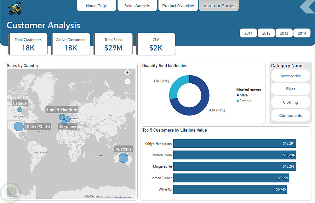Select the United States sales bubble
This screenshot has height=203, width=315.
[19, 127]
